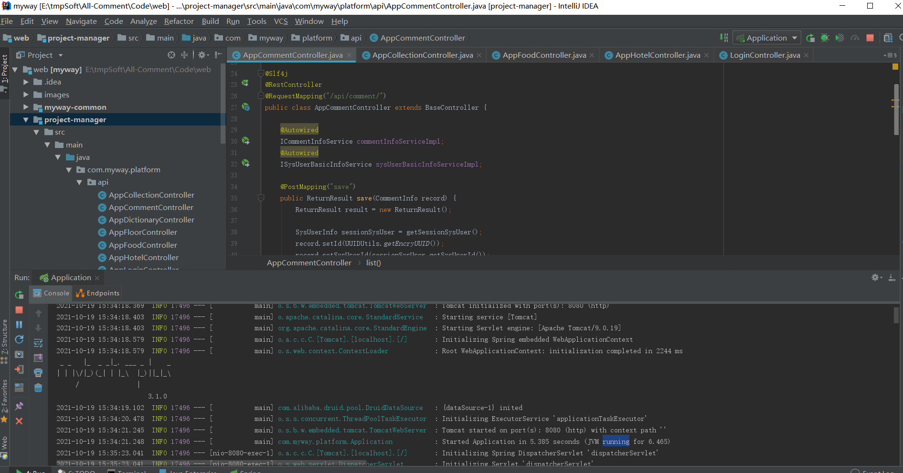
Task: Click the list() breadcrumb below the editor
Action: pyautogui.click(x=373, y=263)
